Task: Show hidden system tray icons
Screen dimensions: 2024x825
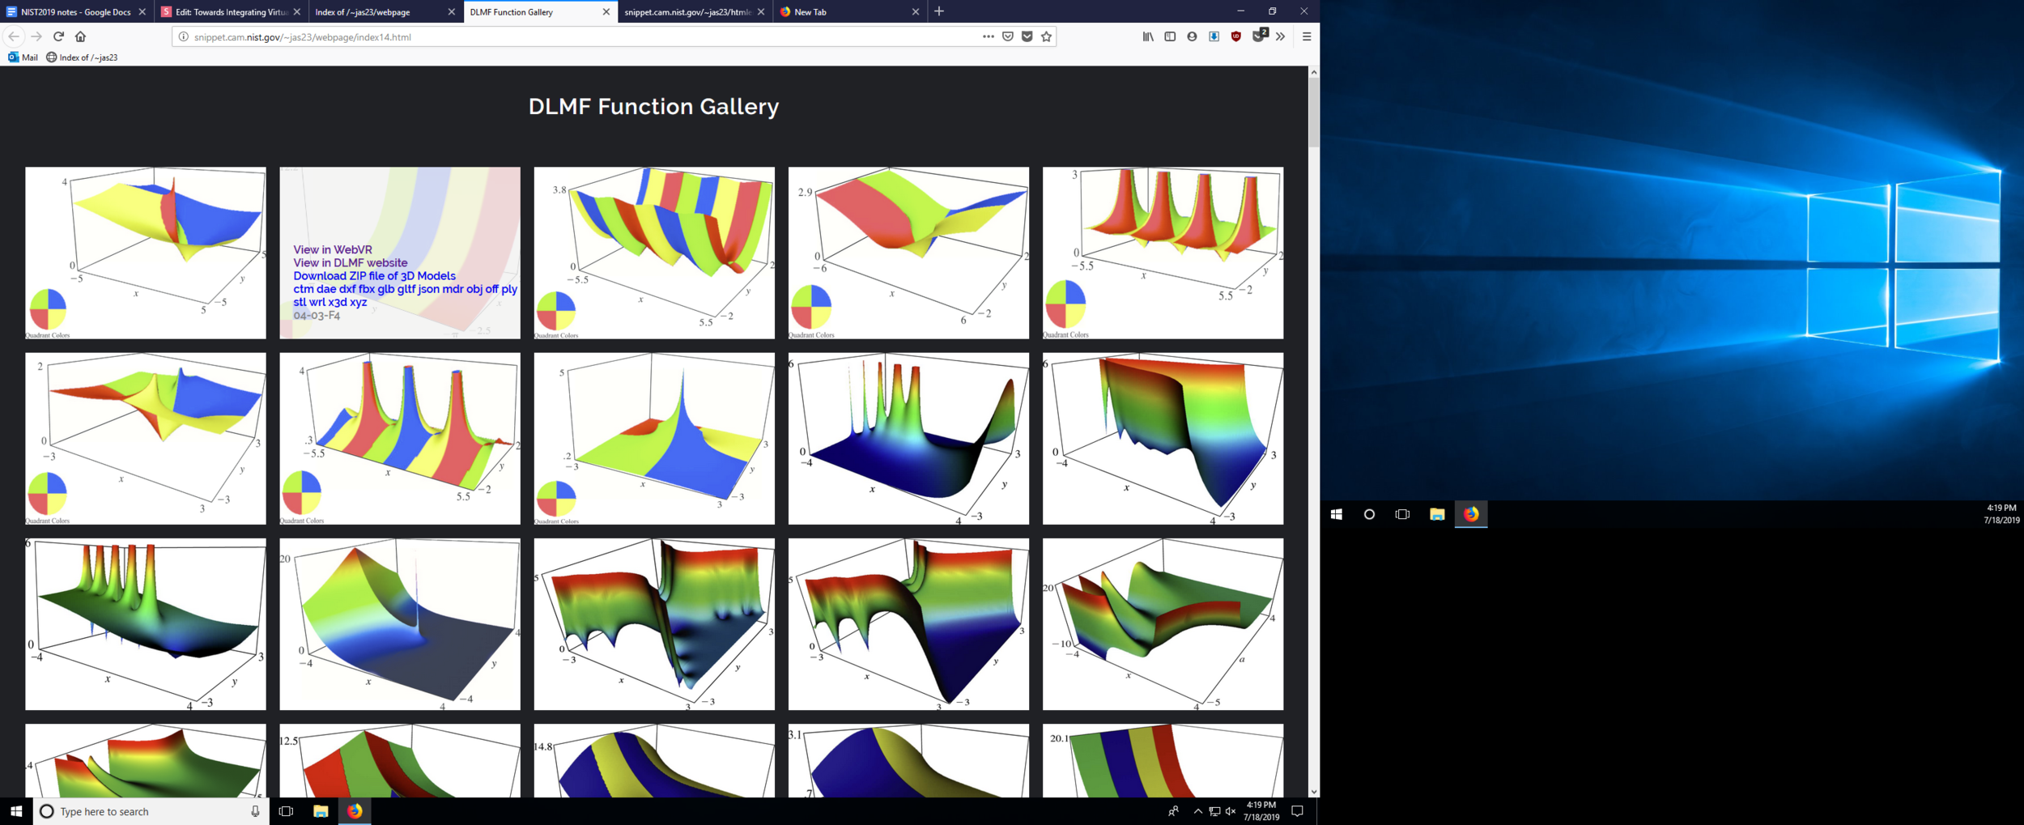Action: point(1197,811)
